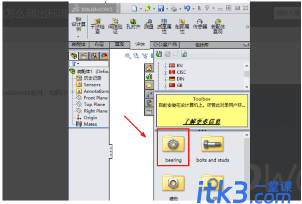Switch to the 草图 tab
This screenshot has height=204, width=302.
pos(119,45)
